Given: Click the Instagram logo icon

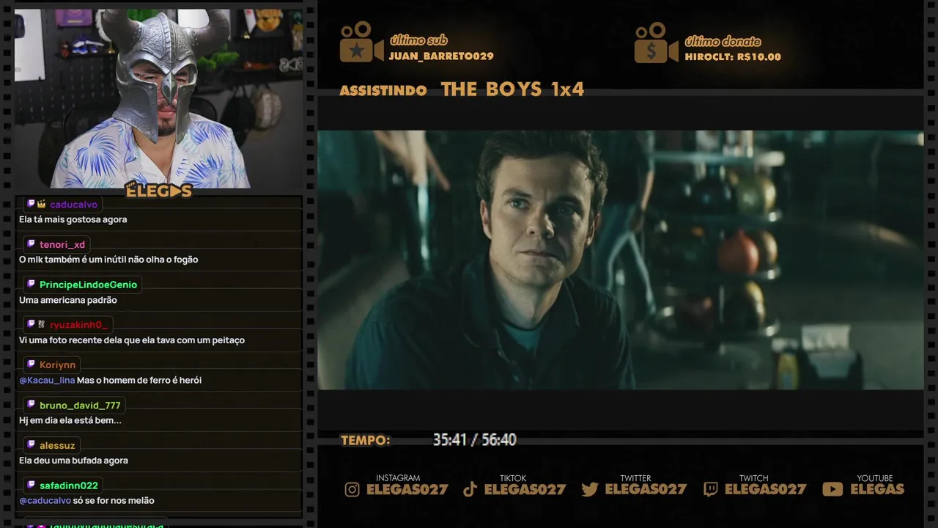Looking at the screenshot, I should coord(352,489).
